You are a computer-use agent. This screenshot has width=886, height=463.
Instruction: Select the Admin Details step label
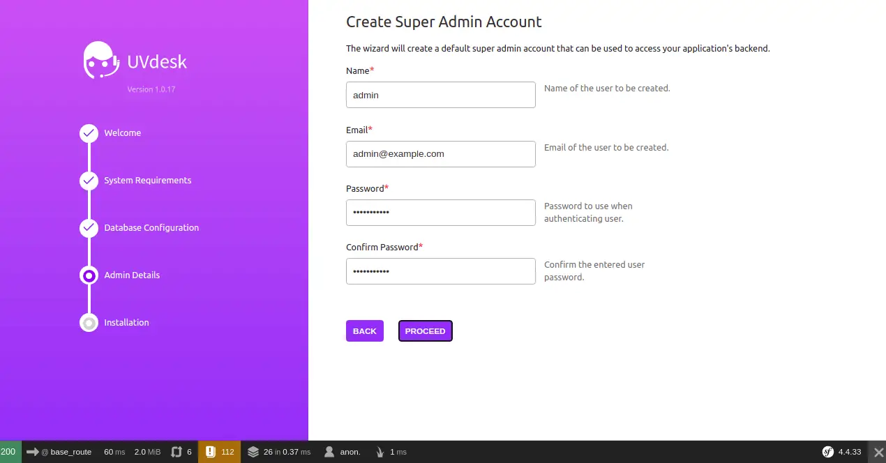[132, 275]
